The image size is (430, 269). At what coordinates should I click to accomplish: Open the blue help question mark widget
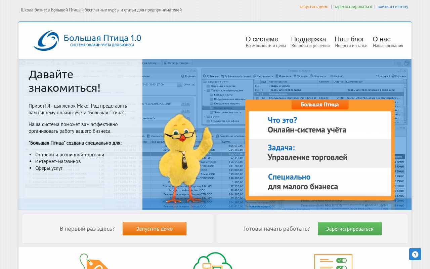click(415, 254)
